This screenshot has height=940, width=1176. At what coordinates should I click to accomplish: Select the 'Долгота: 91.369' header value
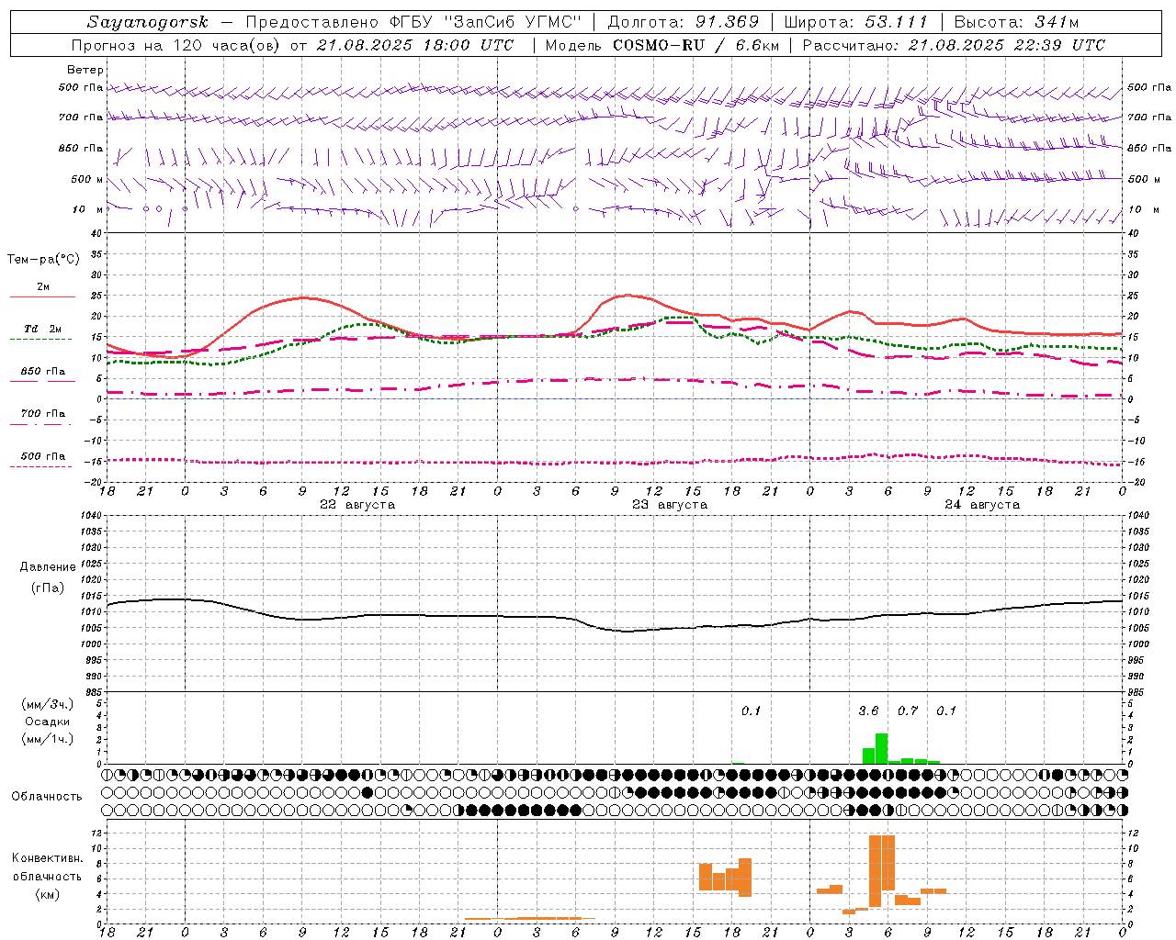click(x=684, y=22)
